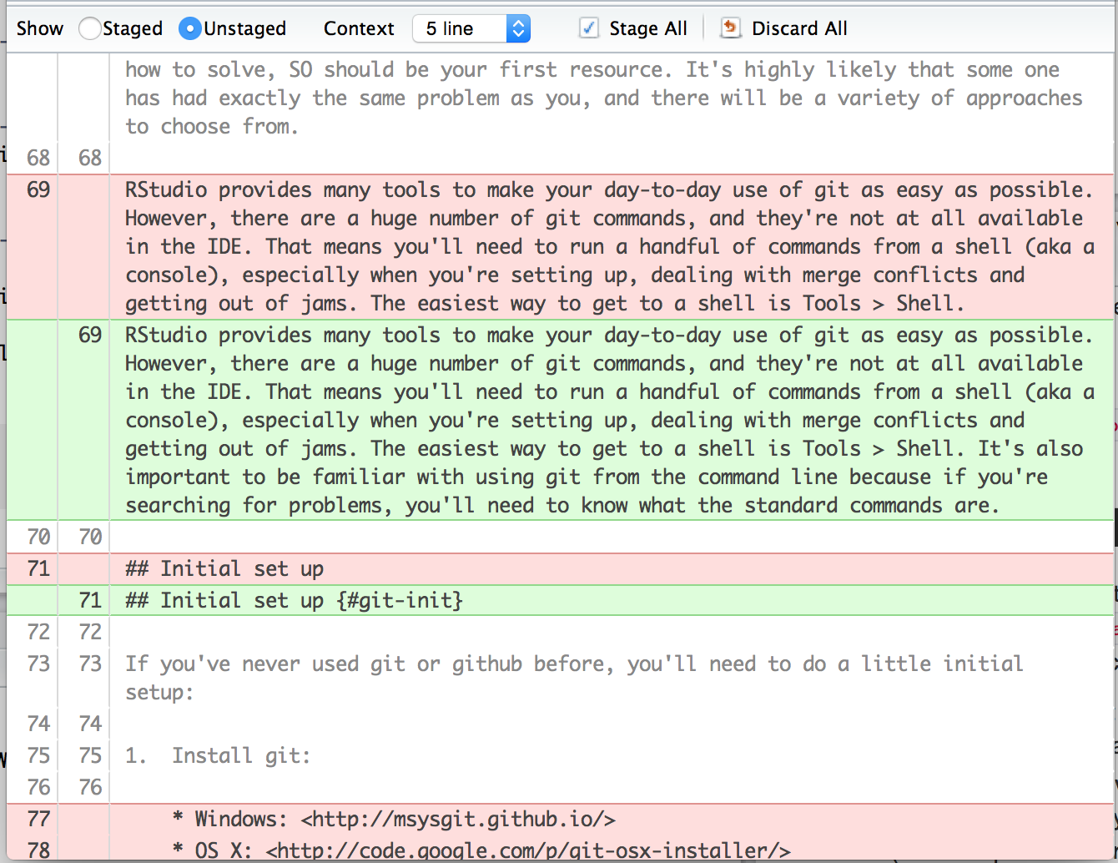Click old line number 71 in gutter
This screenshot has width=1118, height=863.
point(38,568)
